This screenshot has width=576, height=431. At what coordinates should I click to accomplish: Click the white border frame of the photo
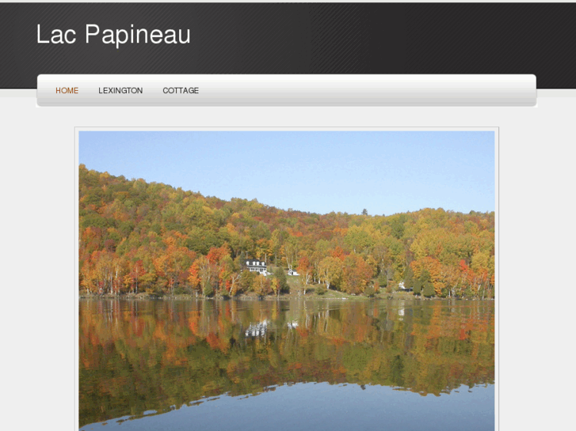coord(77,279)
